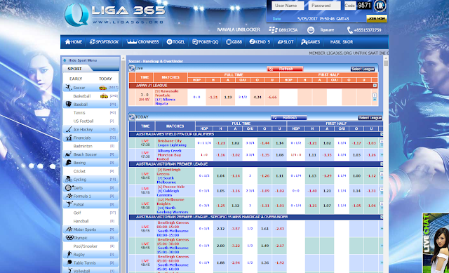The image size is (449, 273).
Task: Select the SPORT tab in sidebar
Action: 75,69
